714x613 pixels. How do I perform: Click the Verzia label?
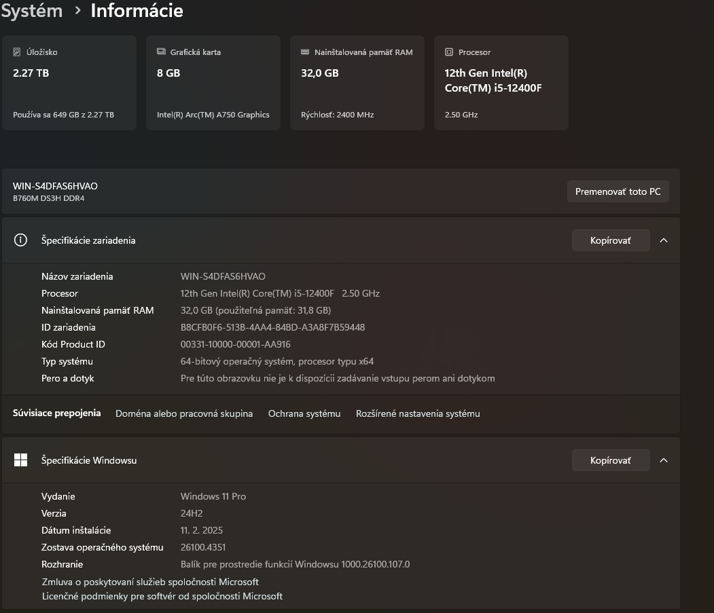(x=54, y=513)
